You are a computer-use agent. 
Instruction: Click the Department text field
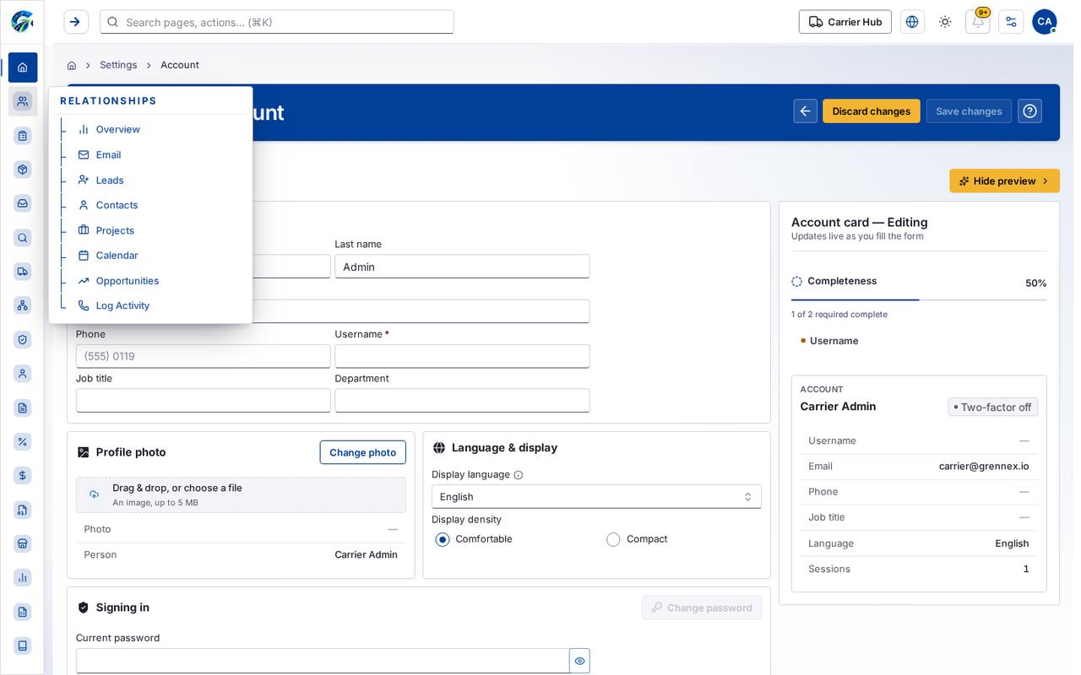point(462,401)
